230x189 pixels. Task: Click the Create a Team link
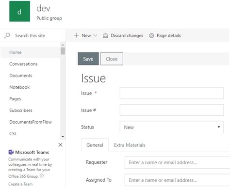point(20,184)
